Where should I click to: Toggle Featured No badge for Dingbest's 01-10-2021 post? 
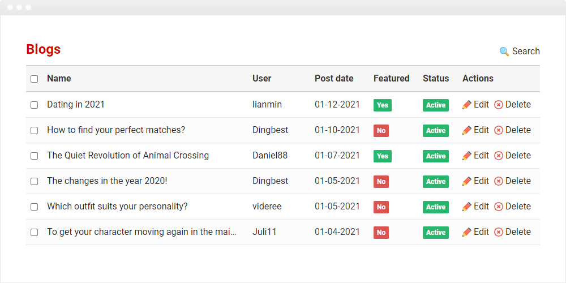(381, 131)
